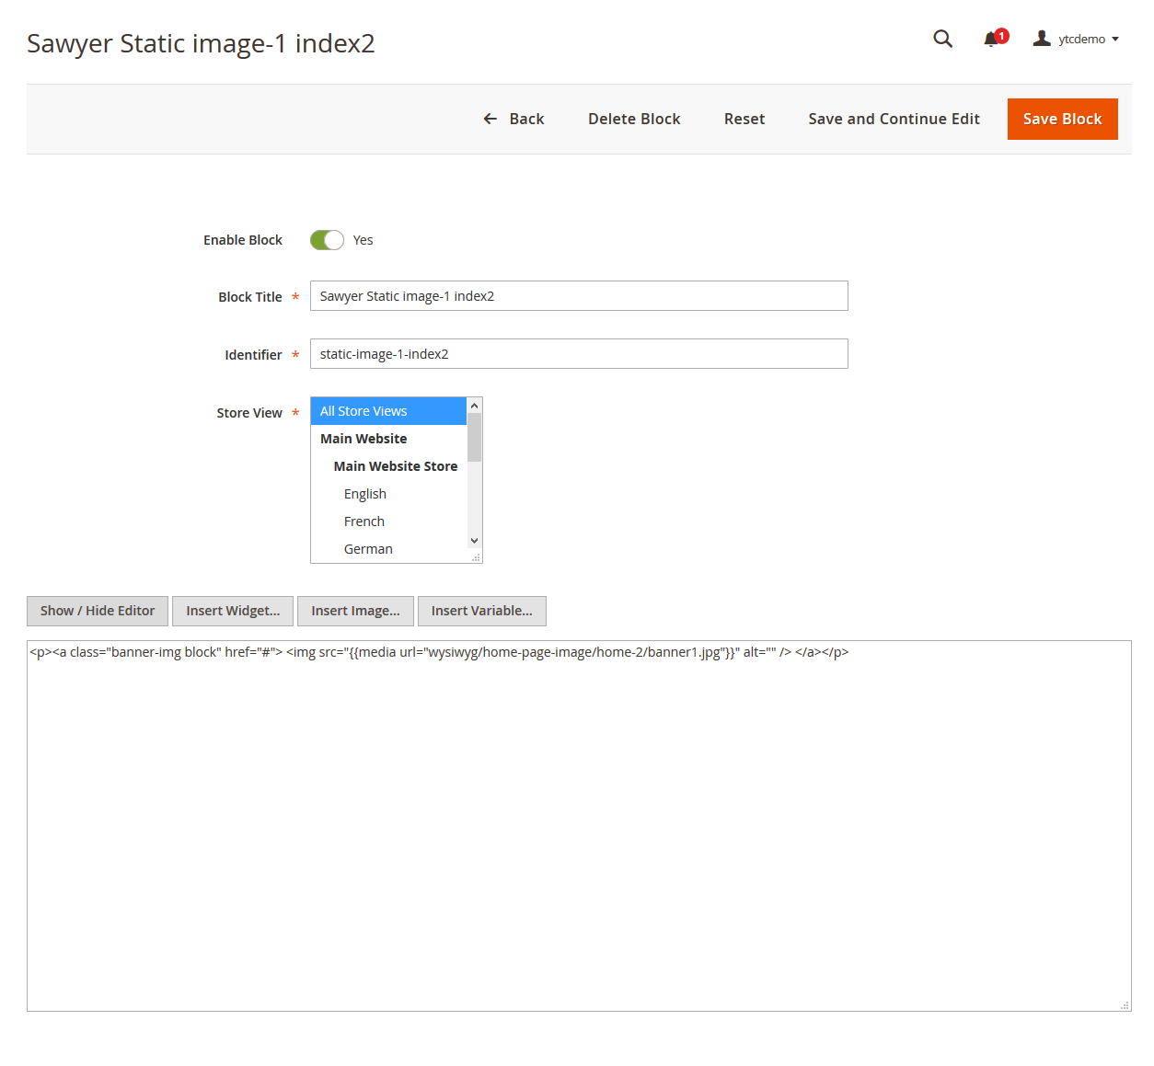Click Save and Continue Edit
Viewport: 1154px width, 1066px height.
(894, 119)
